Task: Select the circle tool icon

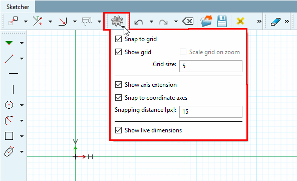Action: point(9,105)
